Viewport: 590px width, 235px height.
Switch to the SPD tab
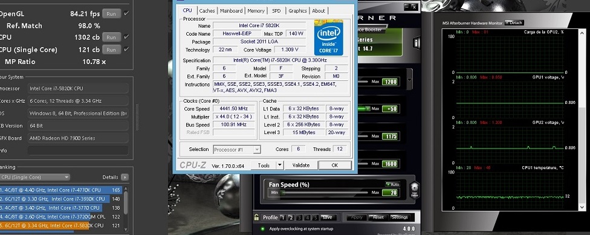pyautogui.click(x=276, y=11)
